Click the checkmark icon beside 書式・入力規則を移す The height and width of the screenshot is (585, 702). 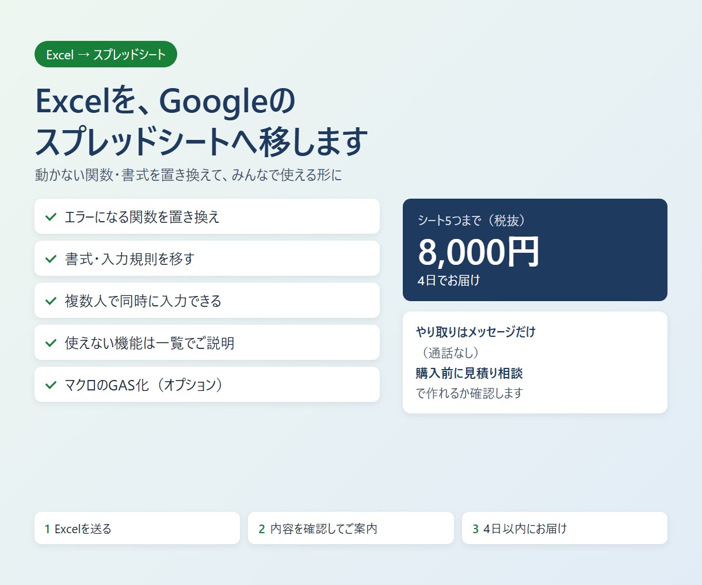tap(51, 259)
